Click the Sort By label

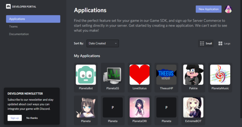tap(79, 43)
